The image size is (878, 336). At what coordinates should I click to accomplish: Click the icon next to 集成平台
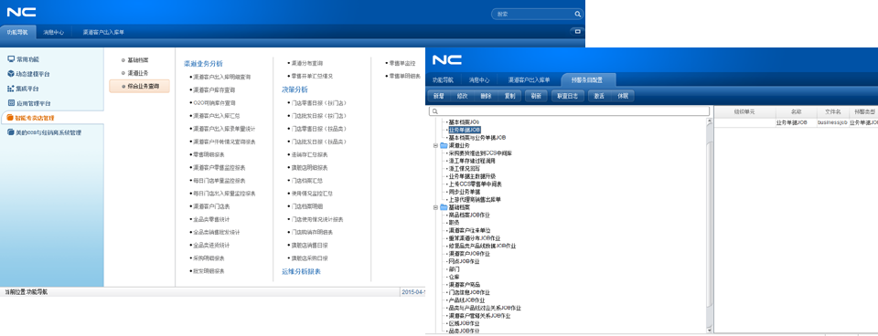[x=11, y=89]
